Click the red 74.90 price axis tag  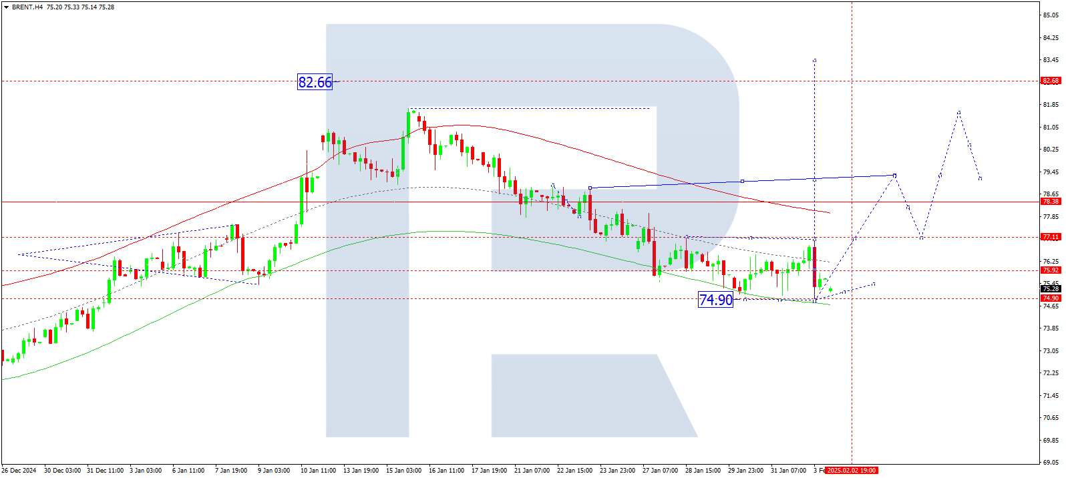click(x=1050, y=298)
